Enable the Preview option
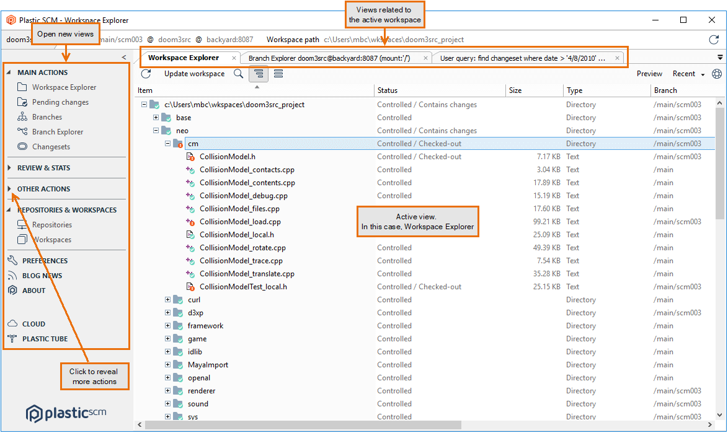728x433 pixels. coord(649,74)
